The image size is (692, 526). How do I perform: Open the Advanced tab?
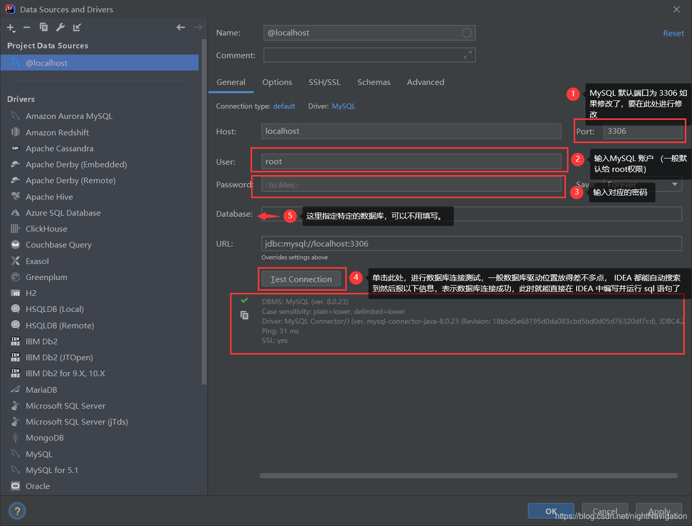tap(425, 82)
